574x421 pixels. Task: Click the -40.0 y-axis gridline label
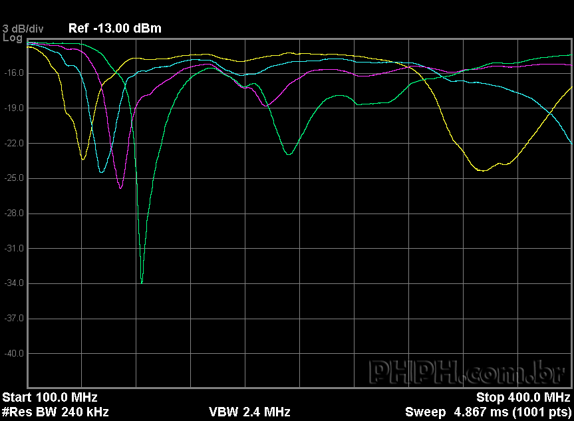point(13,353)
